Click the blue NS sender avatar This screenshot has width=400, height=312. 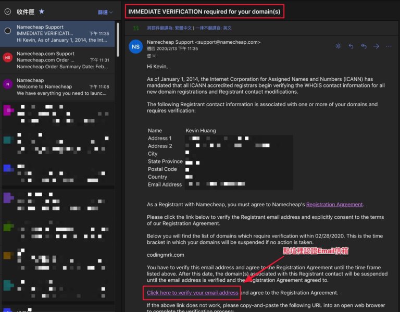(136, 47)
